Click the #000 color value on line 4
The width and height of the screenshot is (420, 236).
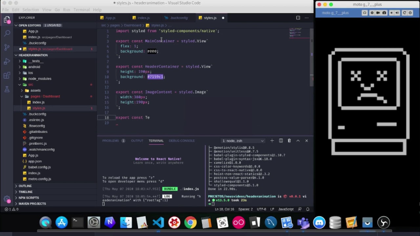coord(152,51)
